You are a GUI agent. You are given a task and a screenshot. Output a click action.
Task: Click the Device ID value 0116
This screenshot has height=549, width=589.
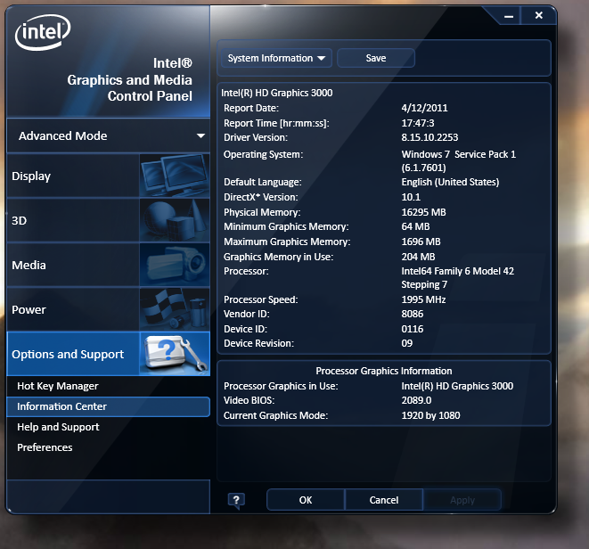412,329
